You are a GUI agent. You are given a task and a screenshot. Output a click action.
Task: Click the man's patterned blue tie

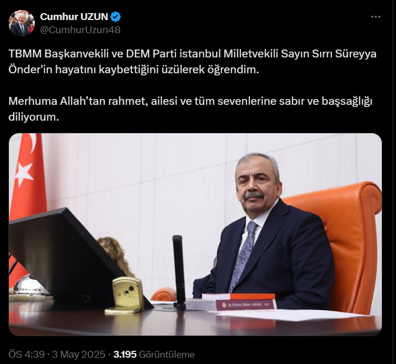point(242,255)
